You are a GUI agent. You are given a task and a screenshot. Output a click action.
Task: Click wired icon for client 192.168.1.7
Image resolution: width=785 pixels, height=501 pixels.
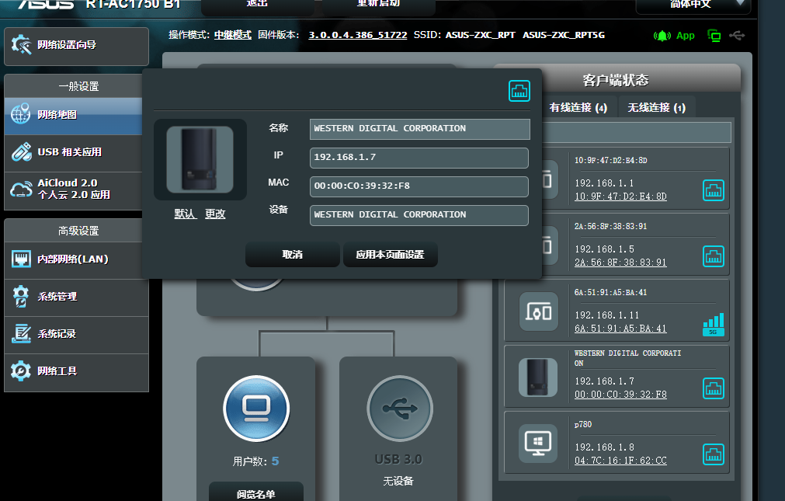tap(714, 388)
